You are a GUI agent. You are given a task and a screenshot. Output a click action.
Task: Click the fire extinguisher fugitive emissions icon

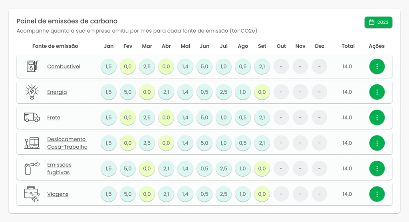coord(32,169)
